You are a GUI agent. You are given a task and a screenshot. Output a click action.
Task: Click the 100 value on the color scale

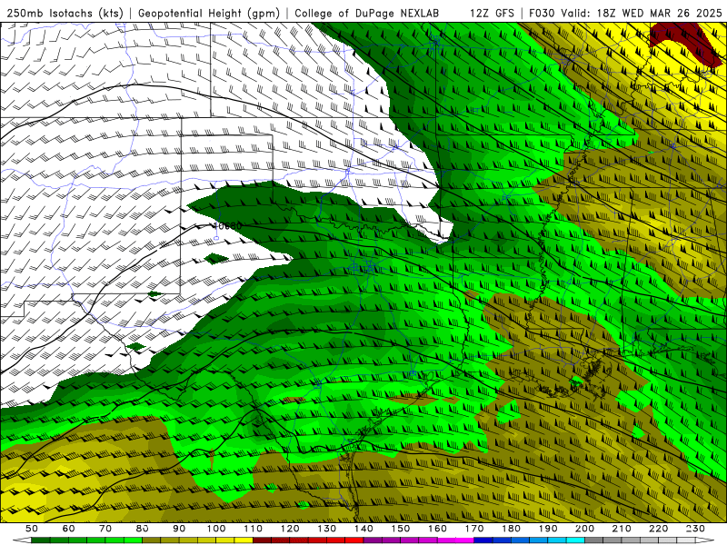[x=216, y=529]
